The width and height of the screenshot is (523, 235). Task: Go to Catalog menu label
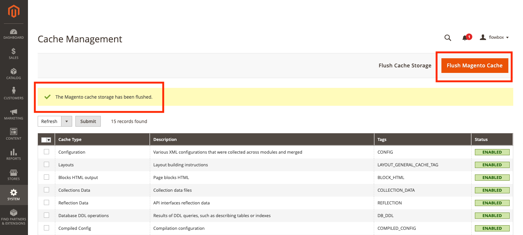(14, 78)
